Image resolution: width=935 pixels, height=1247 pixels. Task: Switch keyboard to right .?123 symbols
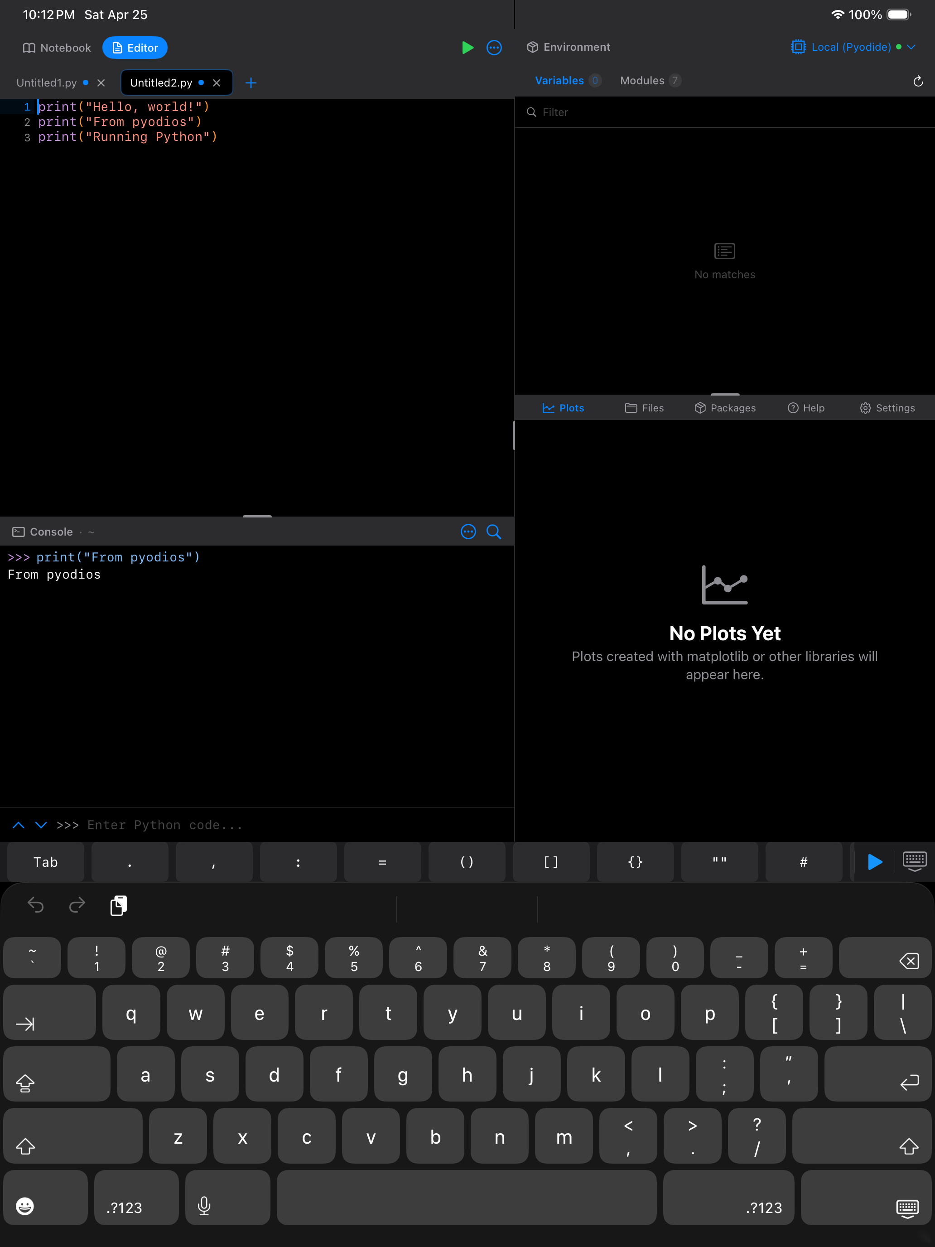[x=729, y=1198]
